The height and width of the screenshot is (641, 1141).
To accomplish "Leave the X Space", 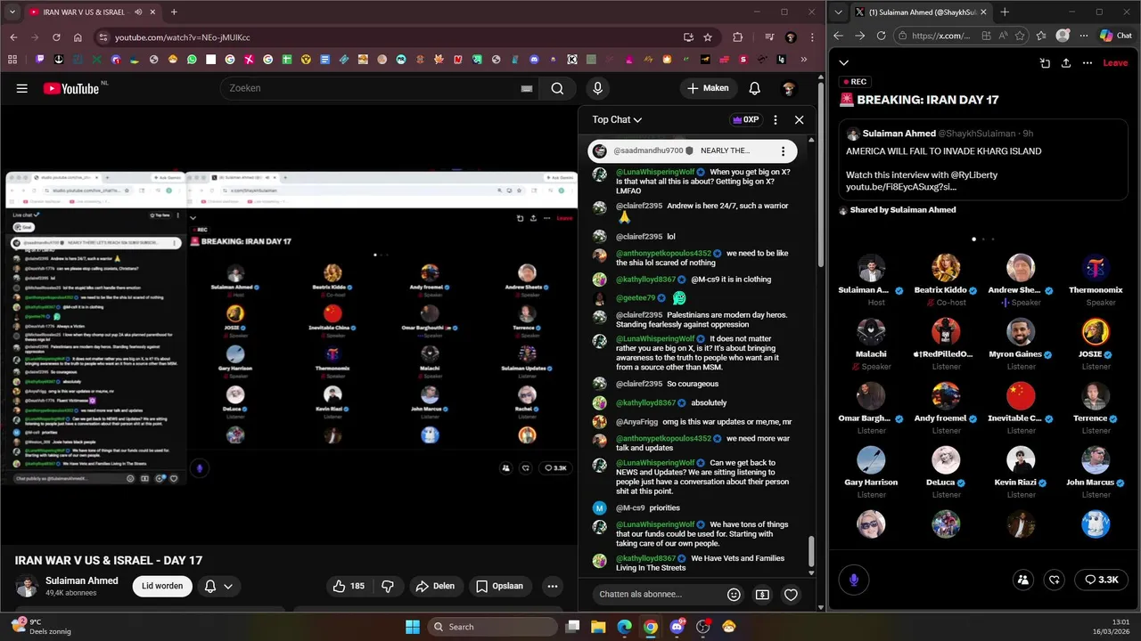I will pyautogui.click(x=1115, y=63).
